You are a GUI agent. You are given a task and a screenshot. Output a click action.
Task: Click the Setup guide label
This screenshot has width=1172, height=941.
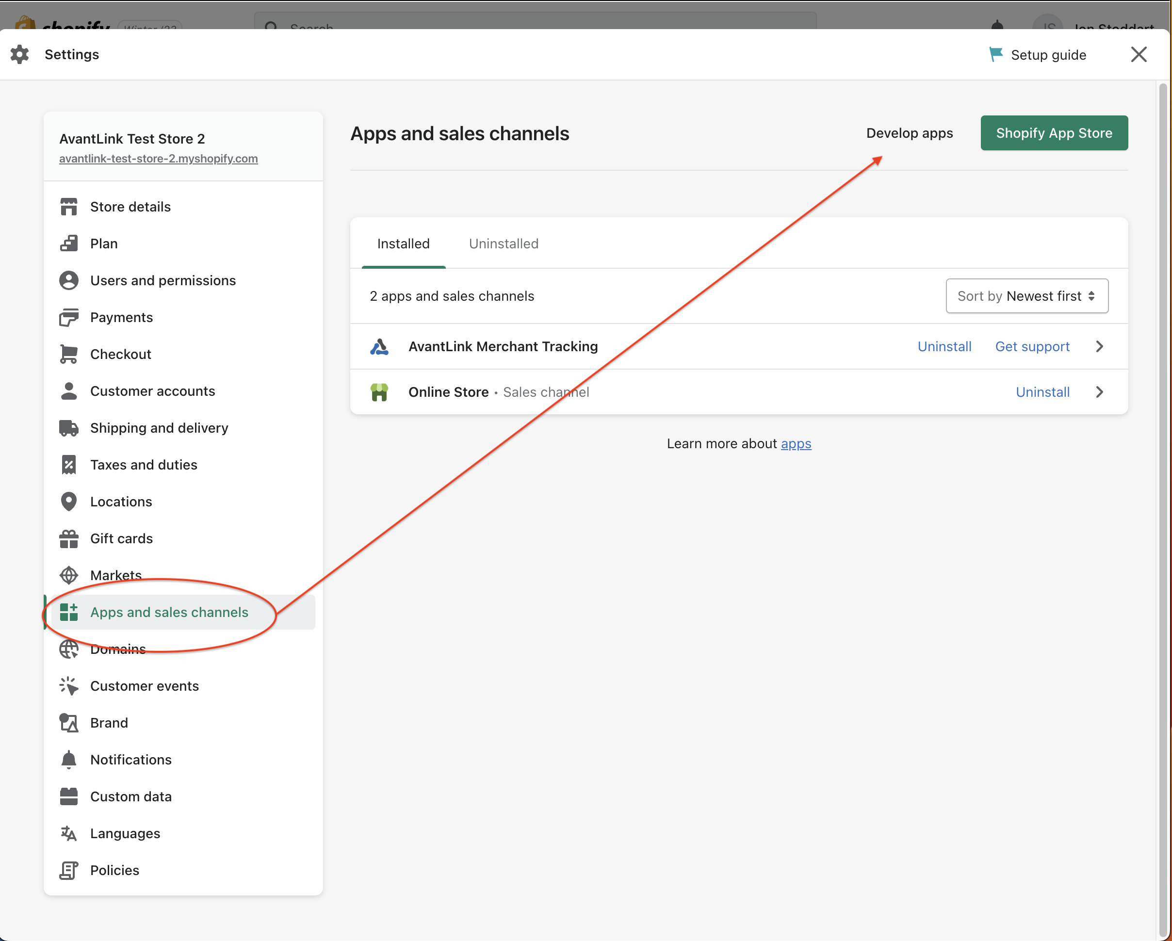(x=1049, y=55)
